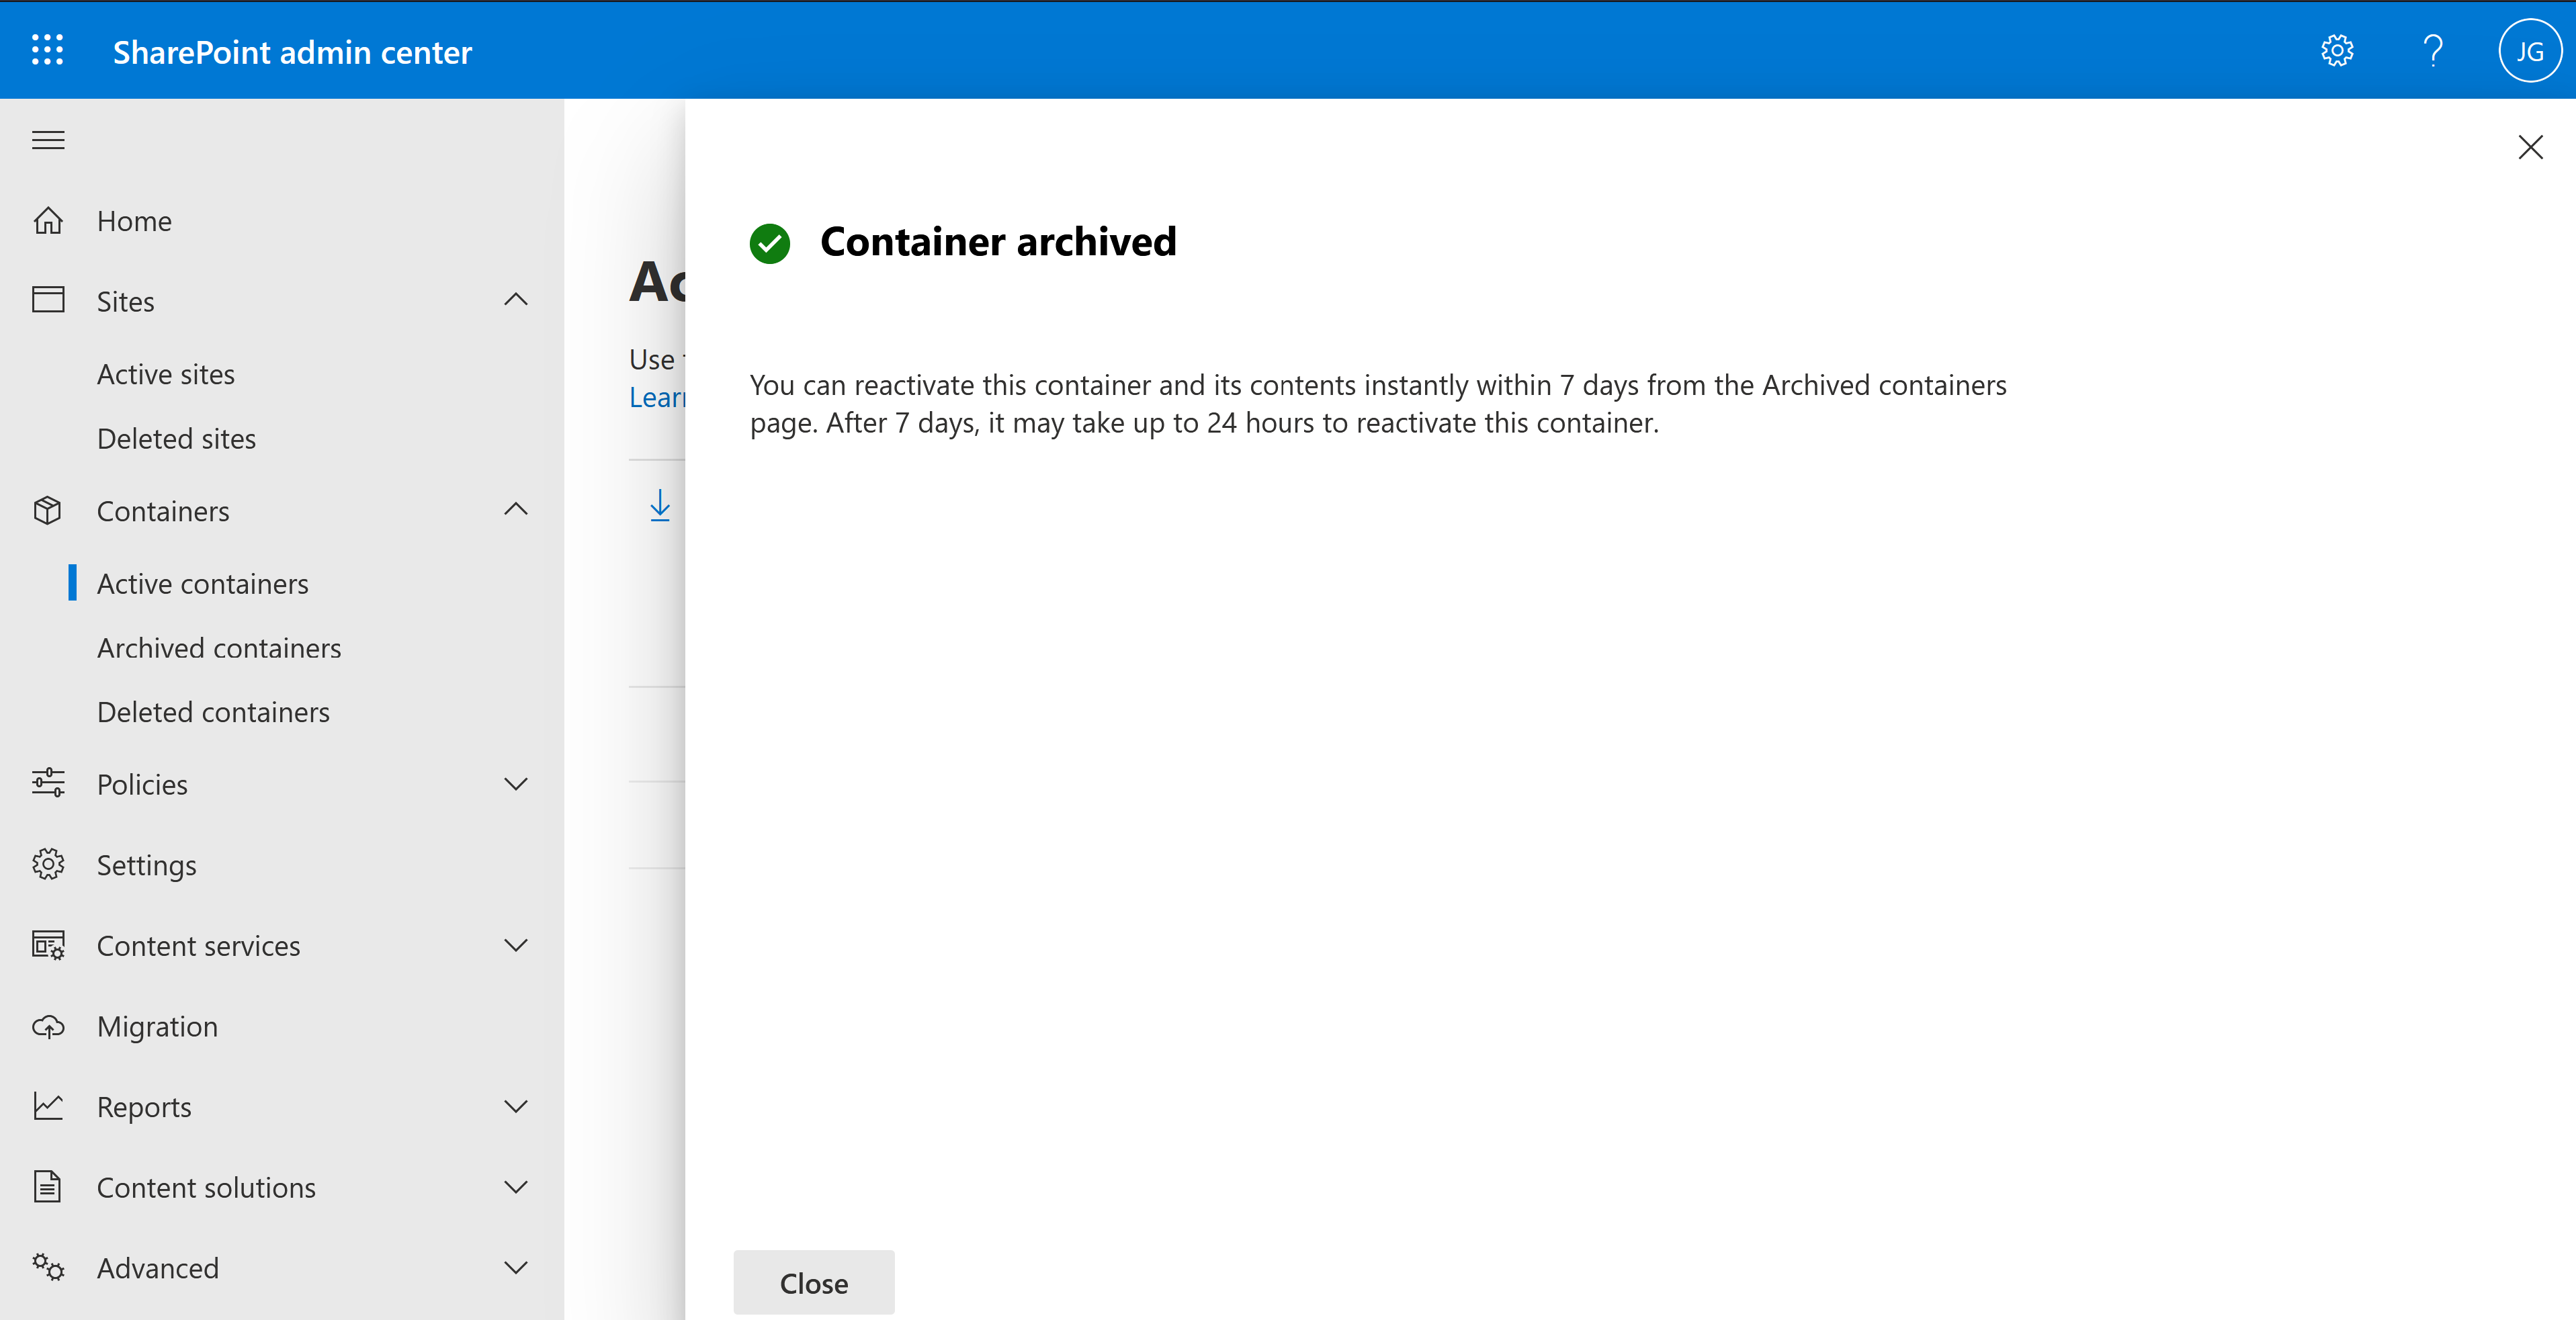Dismiss the Container archived panel with the X

[x=2530, y=147]
